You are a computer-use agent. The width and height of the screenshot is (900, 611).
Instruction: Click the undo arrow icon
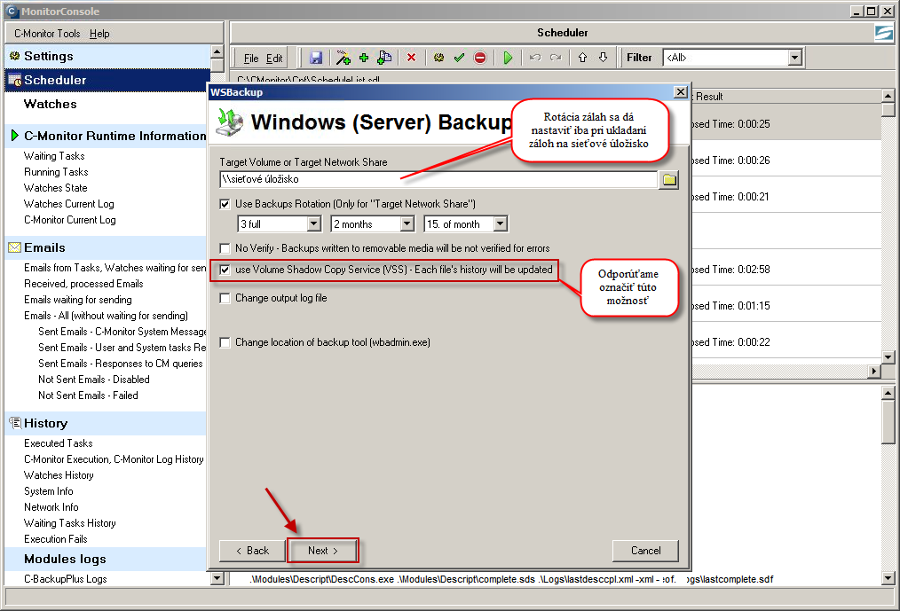(535, 58)
